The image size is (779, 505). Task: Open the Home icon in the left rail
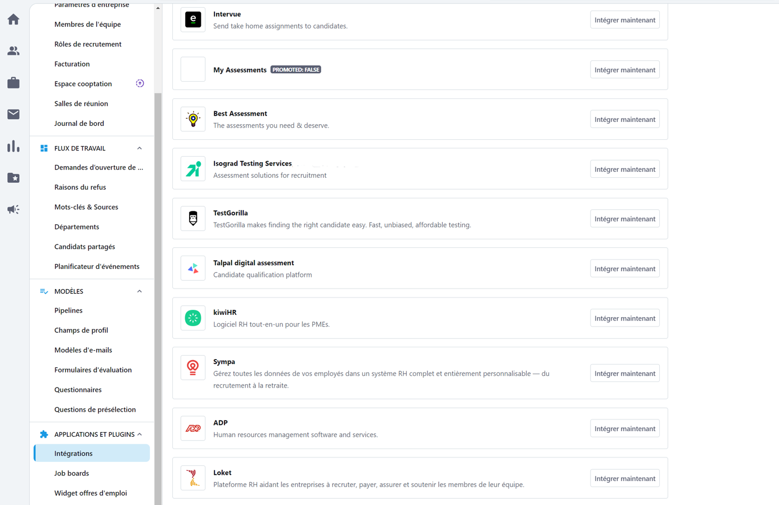[x=13, y=20]
